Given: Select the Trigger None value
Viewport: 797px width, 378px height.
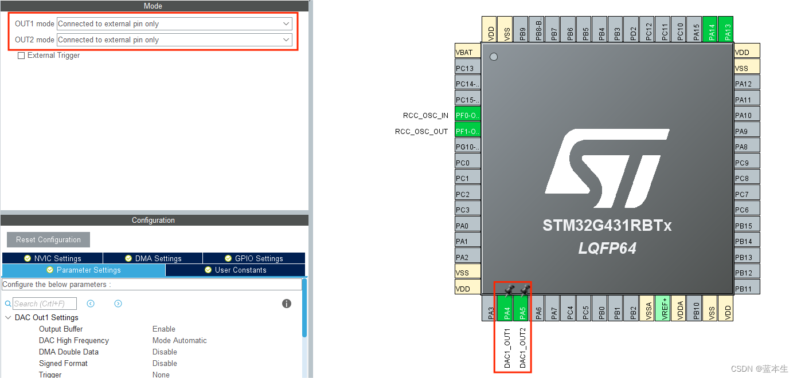Looking at the screenshot, I should (161, 375).
